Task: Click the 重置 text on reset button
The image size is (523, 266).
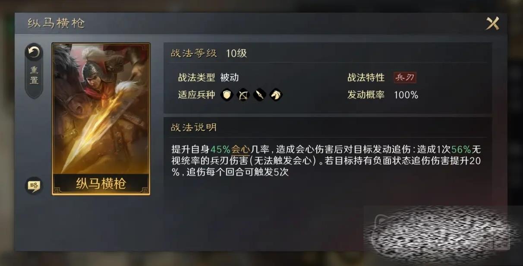Action: pyautogui.click(x=34, y=75)
